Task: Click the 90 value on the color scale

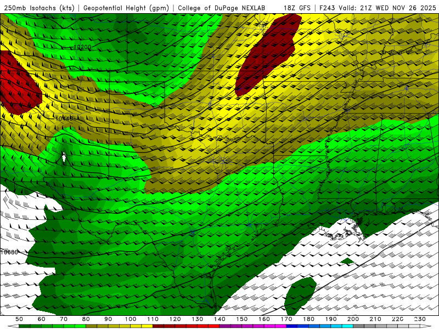Action: tap(108, 319)
